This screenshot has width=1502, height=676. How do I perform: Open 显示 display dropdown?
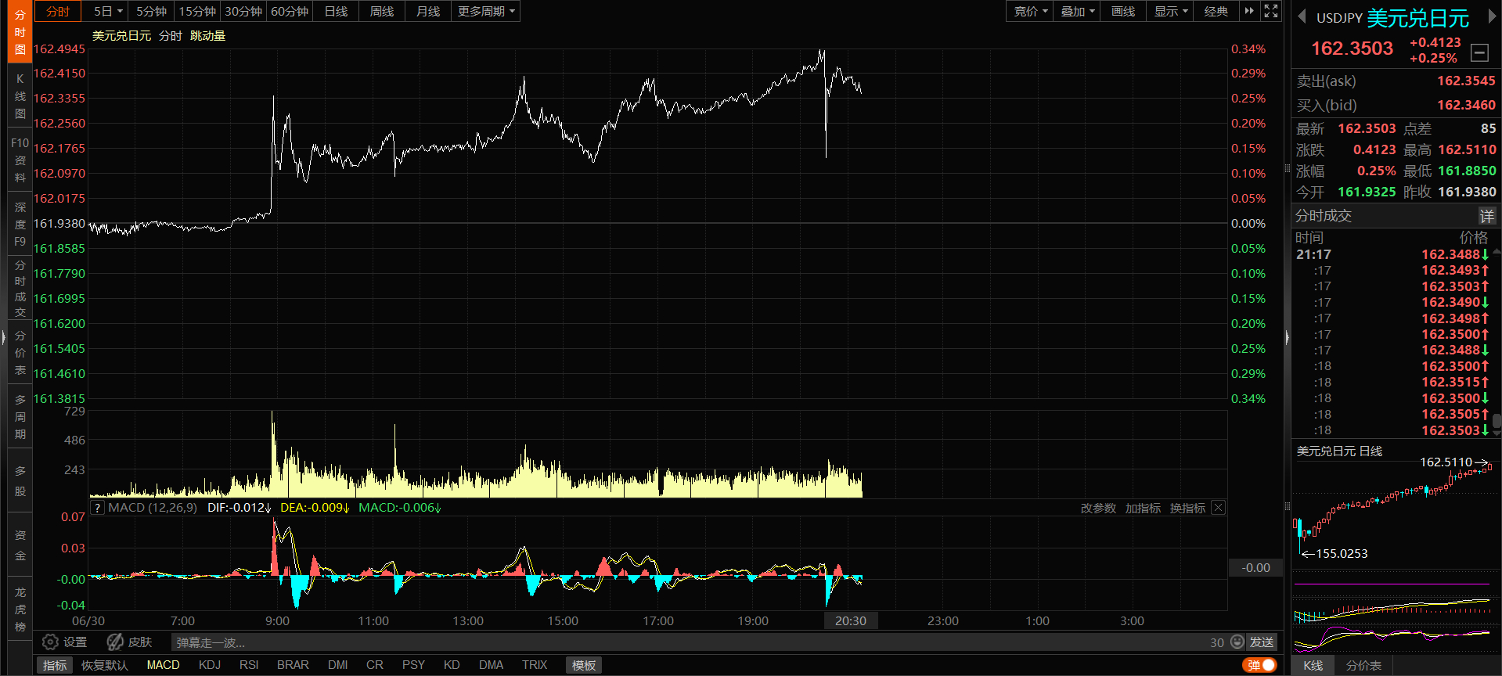click(1170, 11)
